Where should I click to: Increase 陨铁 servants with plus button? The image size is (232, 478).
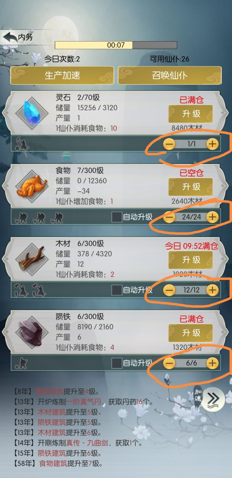click(212, 363)
